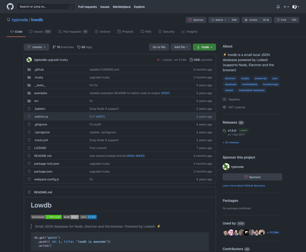Open the MIT License link
Viewport: 306px width, 252px height.
pos(234,107)
